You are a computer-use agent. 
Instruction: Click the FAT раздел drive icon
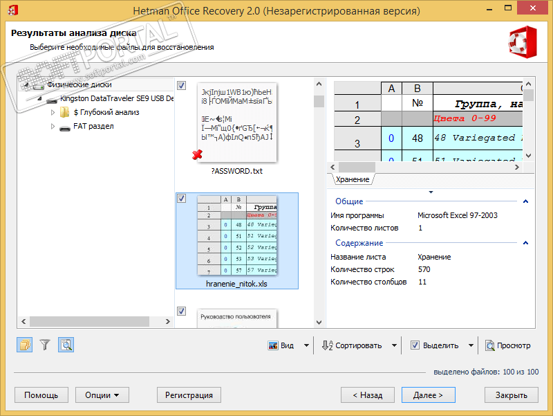pyautogui.click(x=64, y=127)
